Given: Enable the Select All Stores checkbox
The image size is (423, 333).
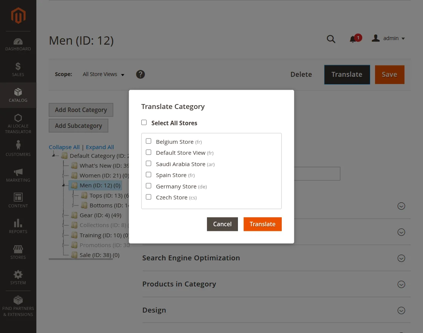Looking at the screenshot, I should tap(144, 122).
